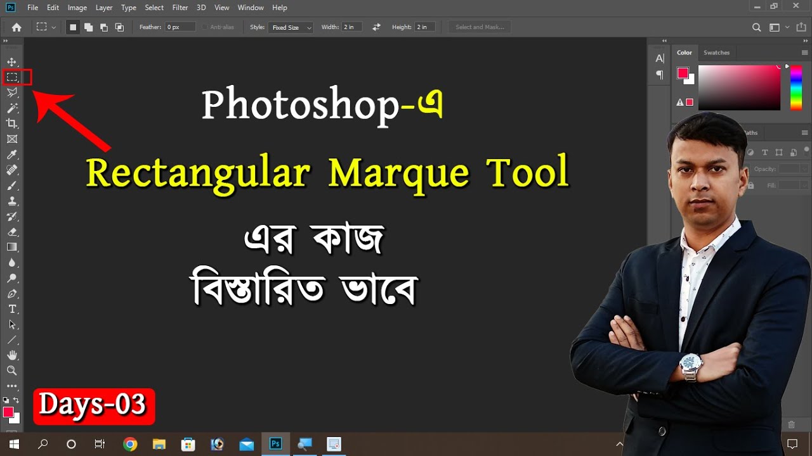Select the Eraser tool
Viewport: 812px width, 456px height.
[12, 232]
